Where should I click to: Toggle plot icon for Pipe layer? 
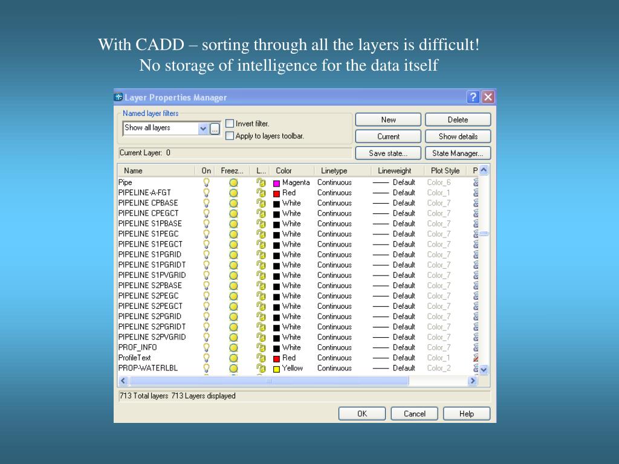476,182
